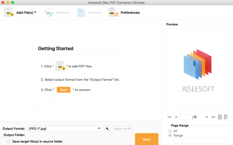Click the preview page number field
The image size is (233, 145).
pos(185,117)
